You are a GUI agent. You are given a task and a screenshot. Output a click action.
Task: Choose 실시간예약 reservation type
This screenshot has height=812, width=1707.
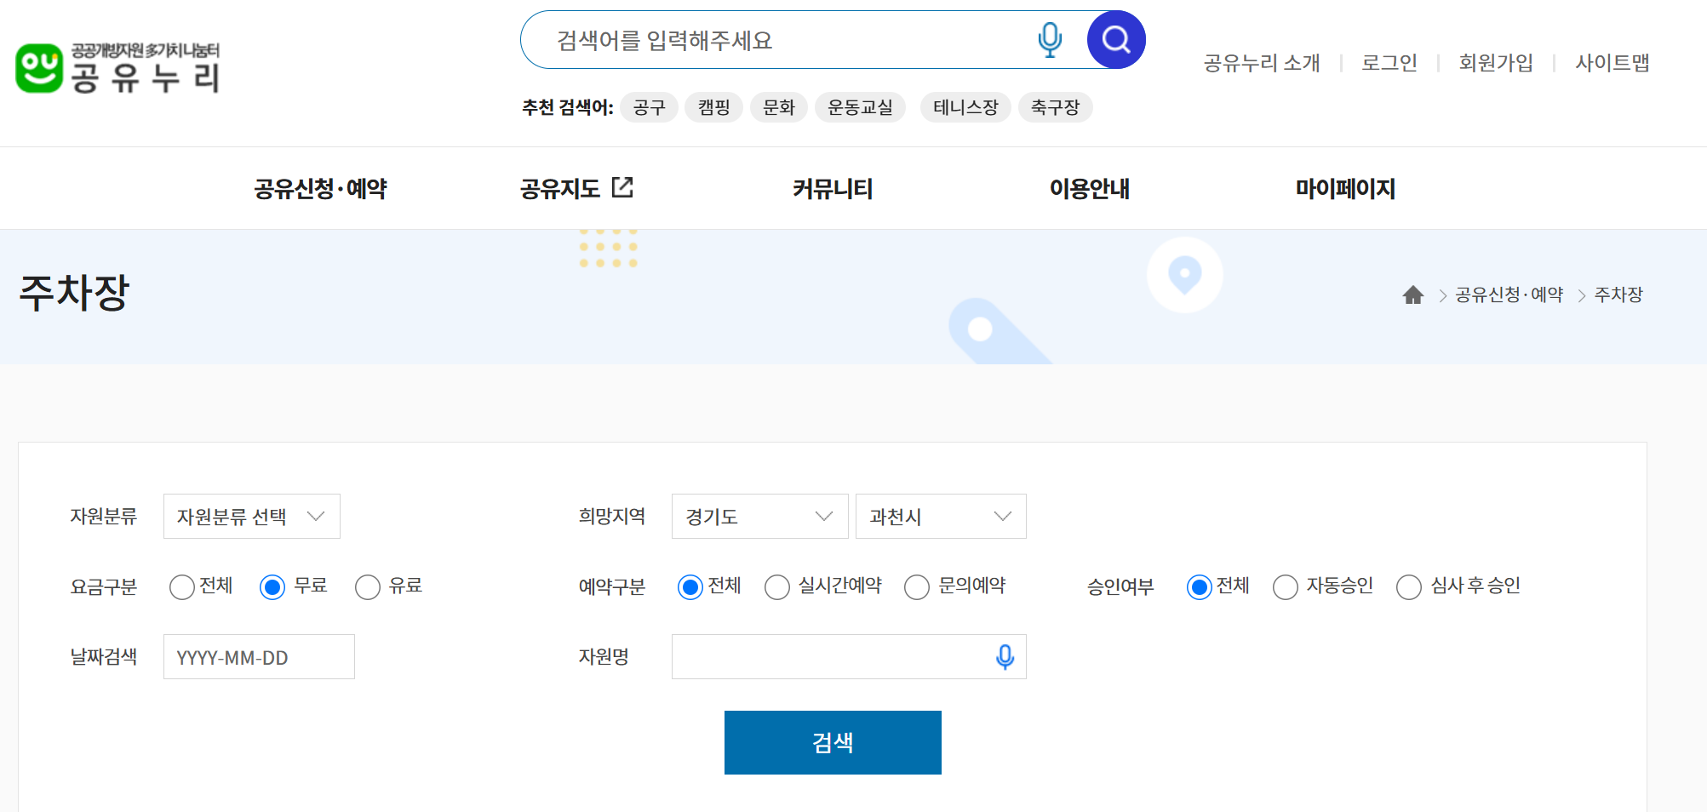(776, 586)
